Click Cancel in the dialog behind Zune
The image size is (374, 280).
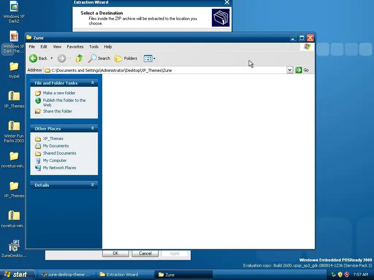click(145, 253)
